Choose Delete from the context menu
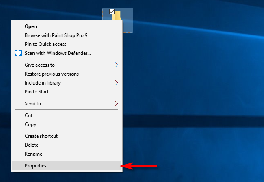The height and width of the screenshot is (182, 264). point(31,145)
